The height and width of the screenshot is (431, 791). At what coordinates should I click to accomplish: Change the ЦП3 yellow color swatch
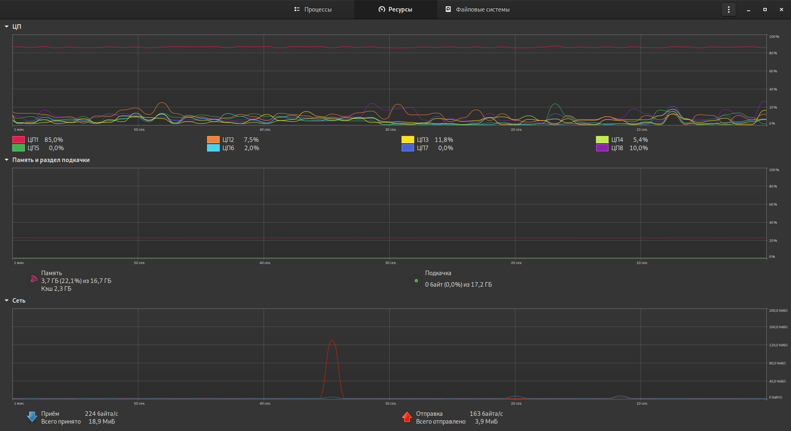click(x=408, y=140)
